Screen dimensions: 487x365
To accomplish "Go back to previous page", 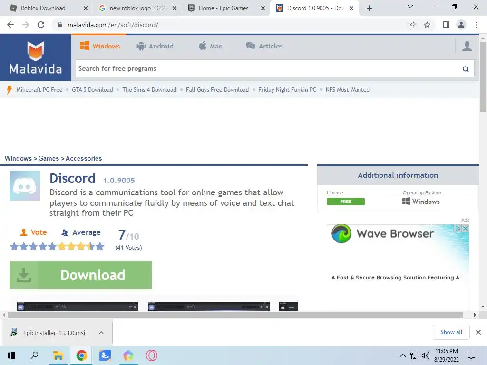I will 10,25.
